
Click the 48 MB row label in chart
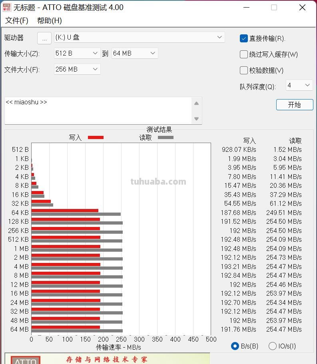click(x=20, y=320)
